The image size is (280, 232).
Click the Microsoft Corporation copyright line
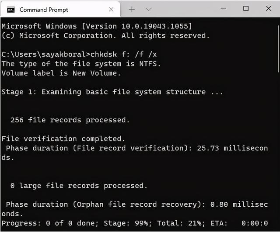(105, 35)
